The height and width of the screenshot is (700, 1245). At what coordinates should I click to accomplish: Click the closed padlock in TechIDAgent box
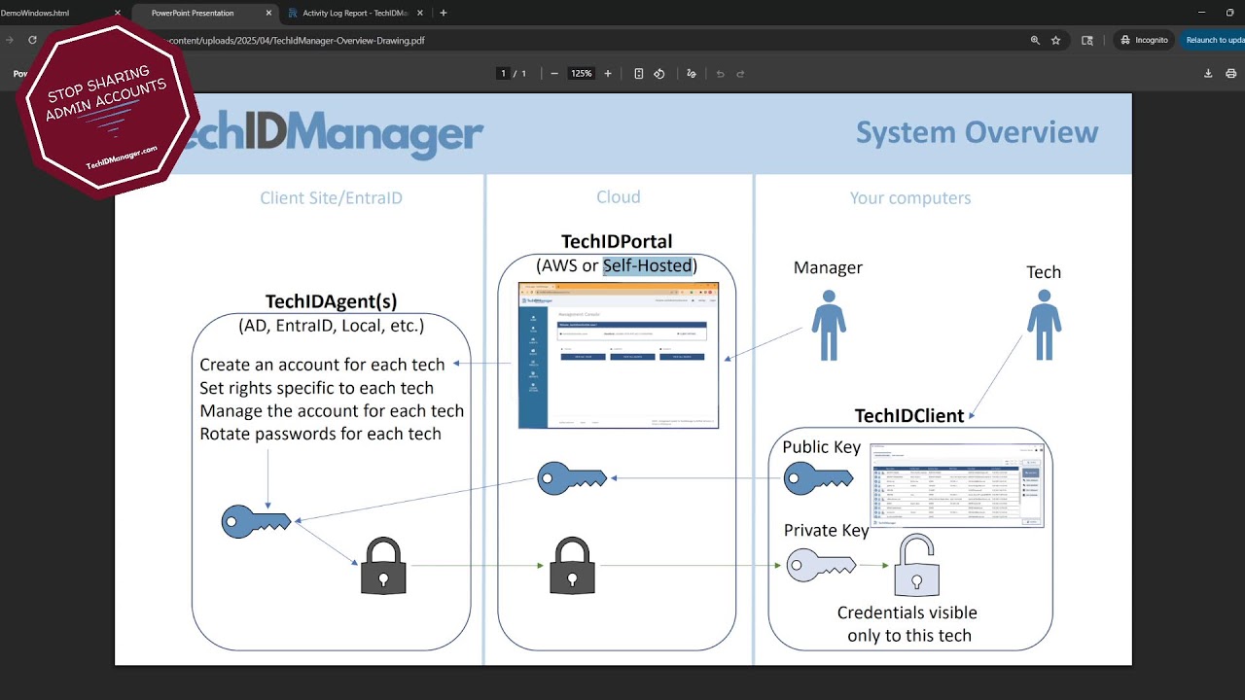tap(383, 566)
